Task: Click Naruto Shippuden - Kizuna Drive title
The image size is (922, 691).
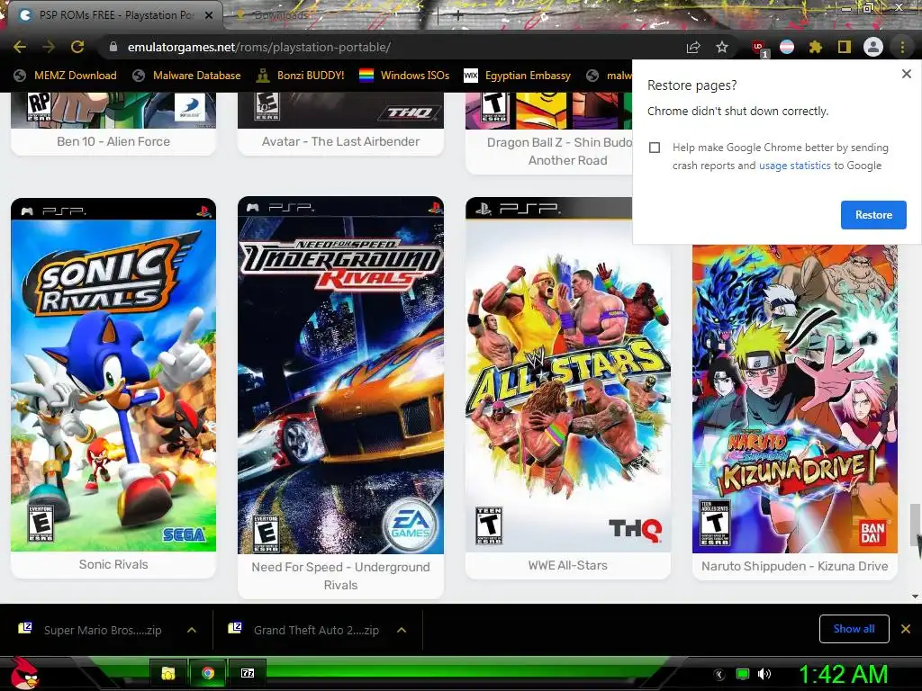Action: (x=794, y=567)
